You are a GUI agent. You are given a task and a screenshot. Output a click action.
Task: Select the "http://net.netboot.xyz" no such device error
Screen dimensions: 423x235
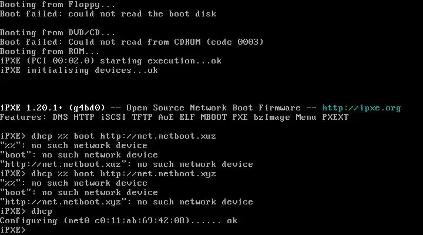126,202
